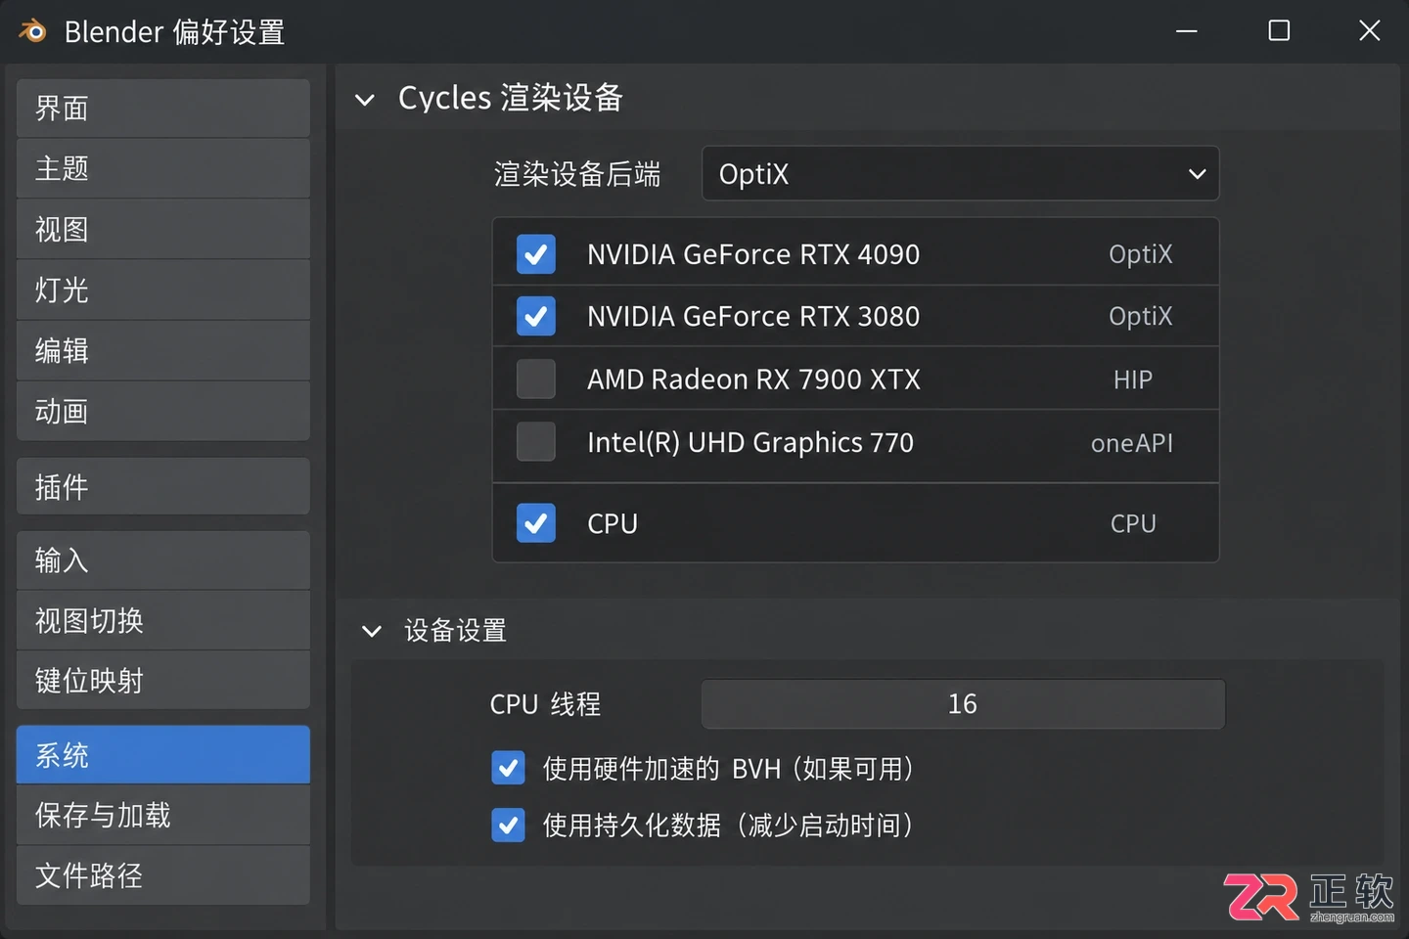Uncheck NVIDIA GeForce RTX 3080 device
1409x939 pixels.
pos(536,316)
